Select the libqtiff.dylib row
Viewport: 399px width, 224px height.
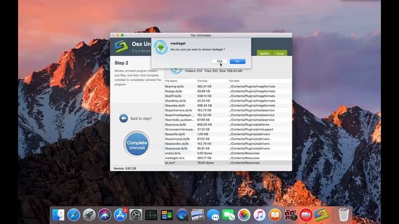(228, 96)
